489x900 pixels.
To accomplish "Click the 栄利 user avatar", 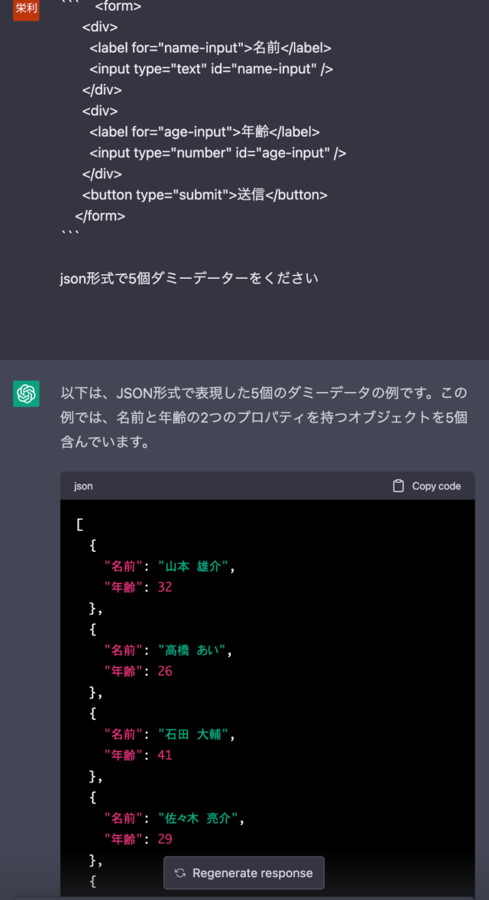I will [x=26, y=8].
